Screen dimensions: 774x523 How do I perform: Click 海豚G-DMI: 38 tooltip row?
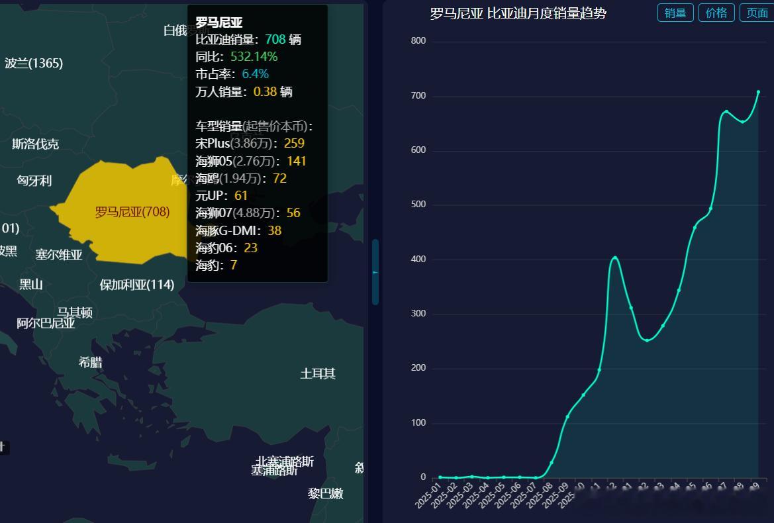click(238, 230)
